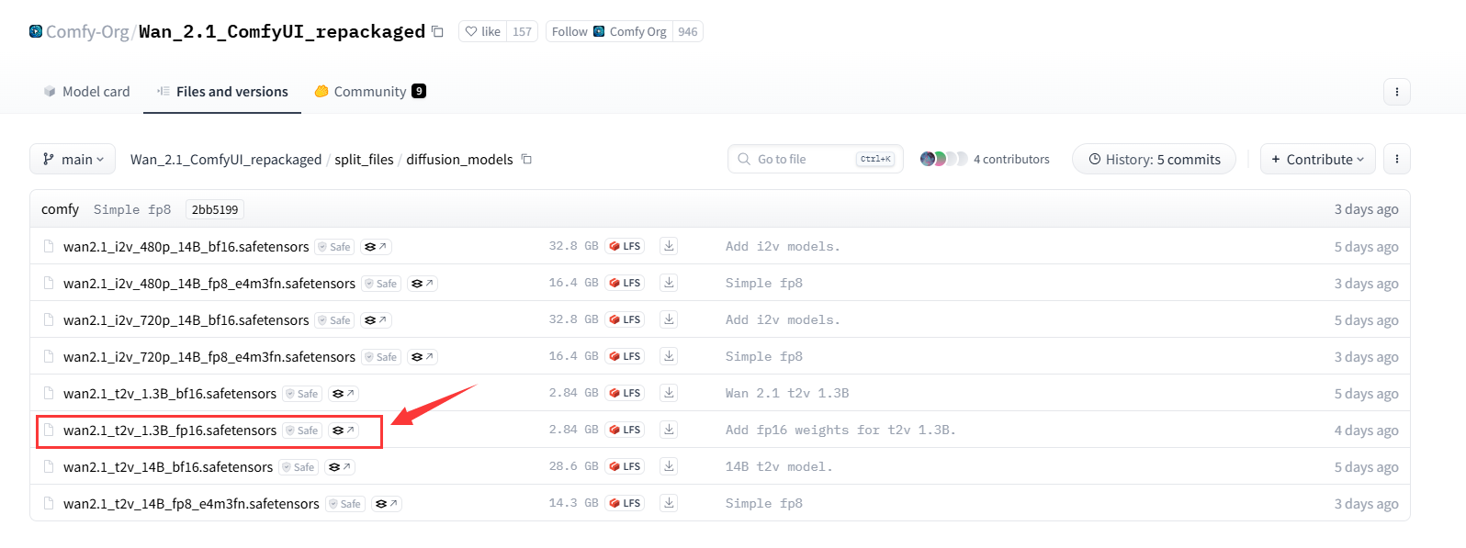The width and height of the screenshot is (1466, 548).
Task: Open 'Simple fp8' commit for t2v_14B_fp8
Action: click(x=764, y=503)
